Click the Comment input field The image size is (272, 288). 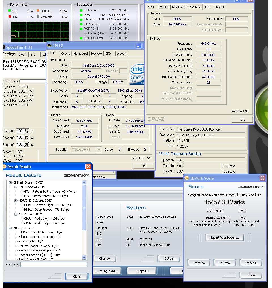click(54, 264)
